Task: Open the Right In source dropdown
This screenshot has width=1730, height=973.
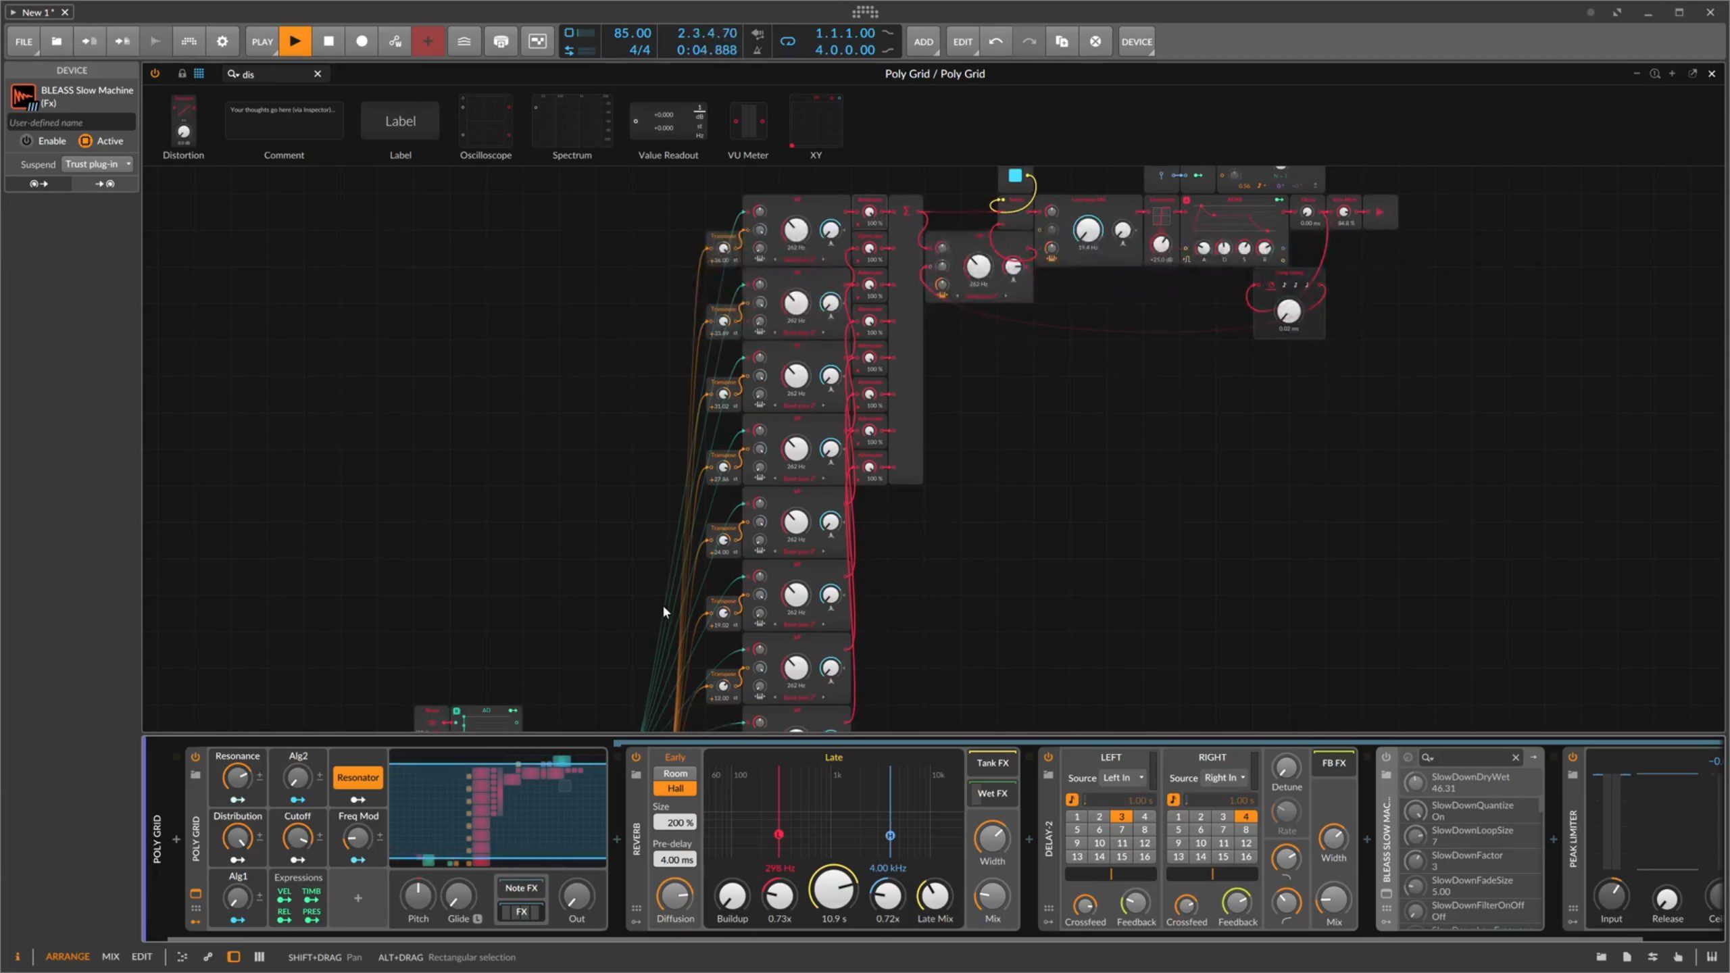Action: (x=1224, y=778)
